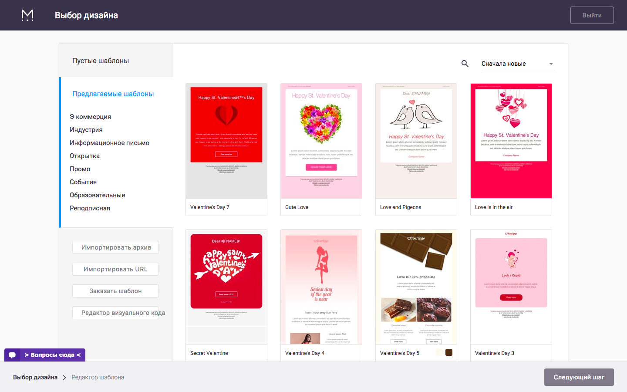Screen dimensions: 627x392
Task: Click the Заказать шаблон button
Action: 115,291
